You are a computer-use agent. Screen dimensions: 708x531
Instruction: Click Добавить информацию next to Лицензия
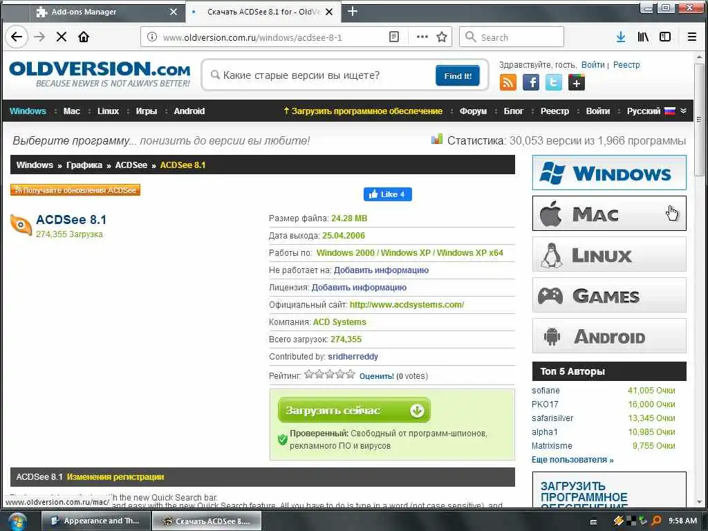tap(359, 288)
